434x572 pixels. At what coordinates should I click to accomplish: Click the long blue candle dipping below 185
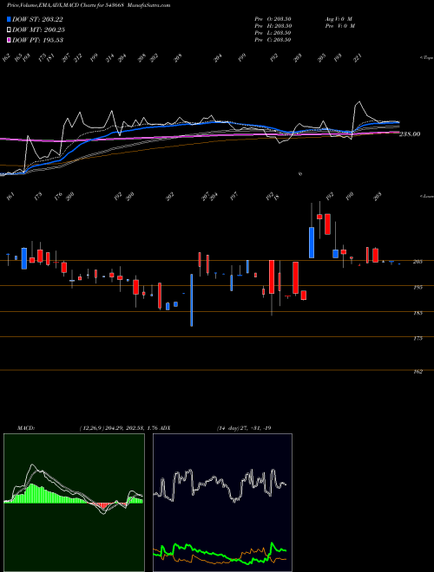click(x=192, y=300)
